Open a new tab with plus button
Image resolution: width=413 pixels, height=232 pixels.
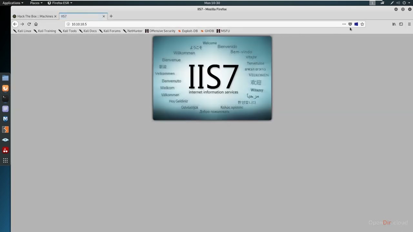click(x=111, y=16)
